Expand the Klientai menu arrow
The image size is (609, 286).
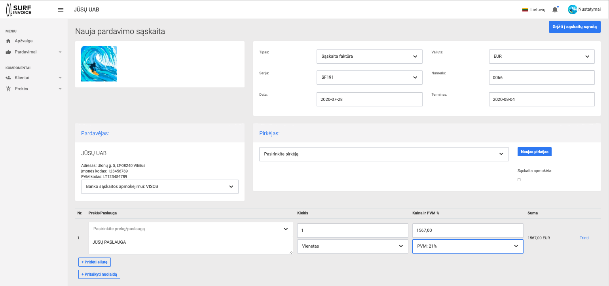60,78
